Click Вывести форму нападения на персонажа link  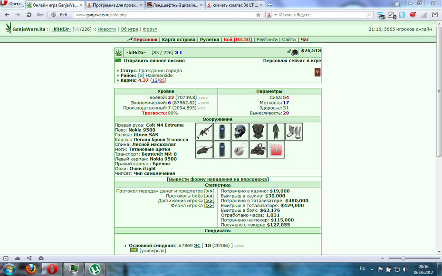[x=218, y=179]
